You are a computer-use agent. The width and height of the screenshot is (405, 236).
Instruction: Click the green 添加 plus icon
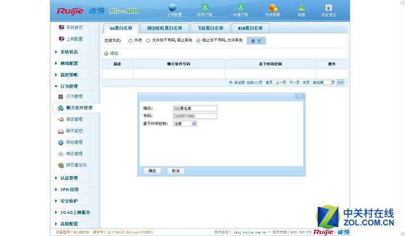106,53
